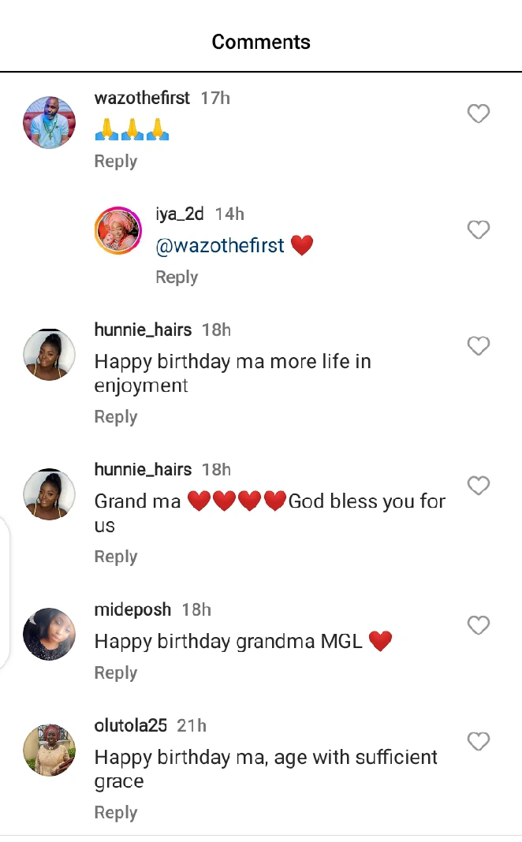Tap the mideposh username

[132, 610]
